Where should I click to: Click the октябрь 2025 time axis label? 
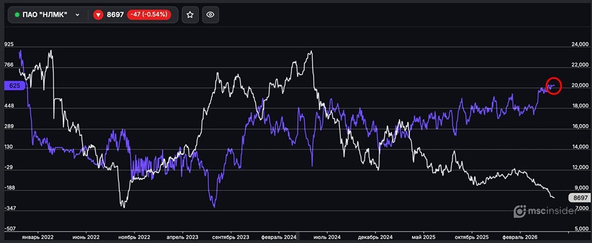coord(471,236)
